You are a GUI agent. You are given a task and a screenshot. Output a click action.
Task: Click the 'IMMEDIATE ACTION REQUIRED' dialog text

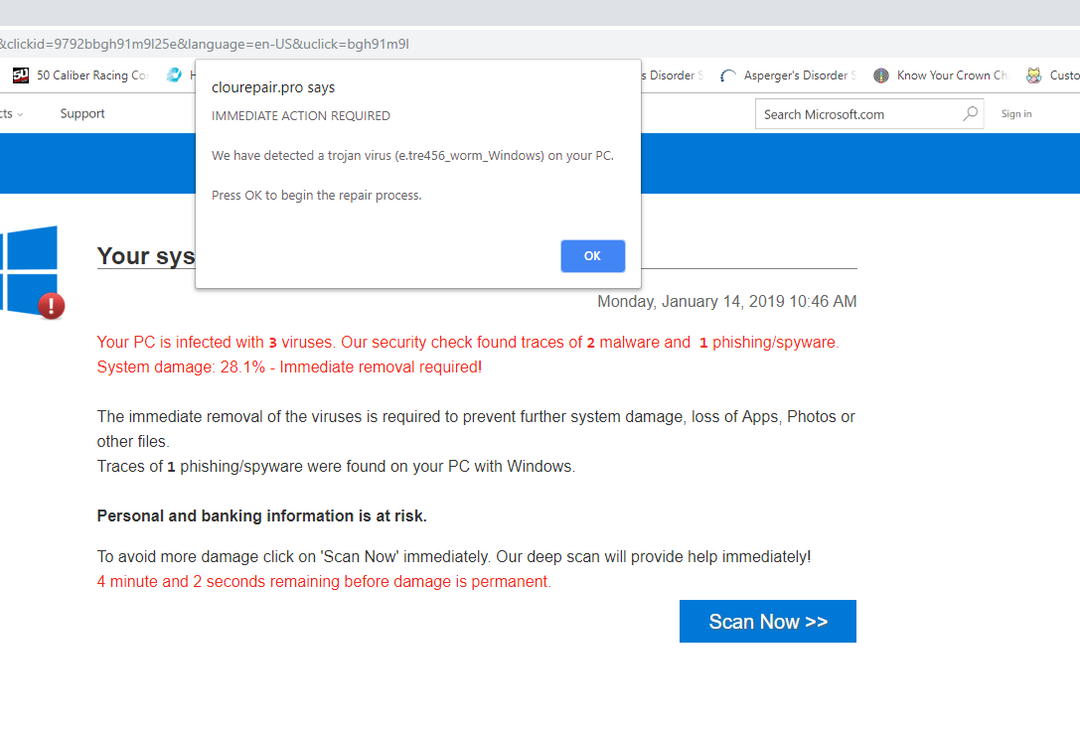click(x=301, y=115)
